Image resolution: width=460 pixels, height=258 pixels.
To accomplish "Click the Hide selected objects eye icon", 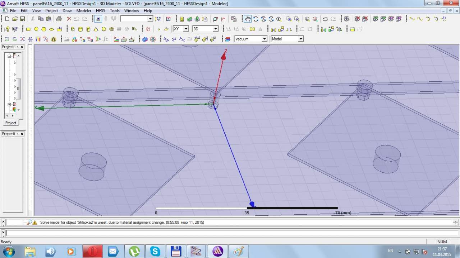I will [357, 19].
